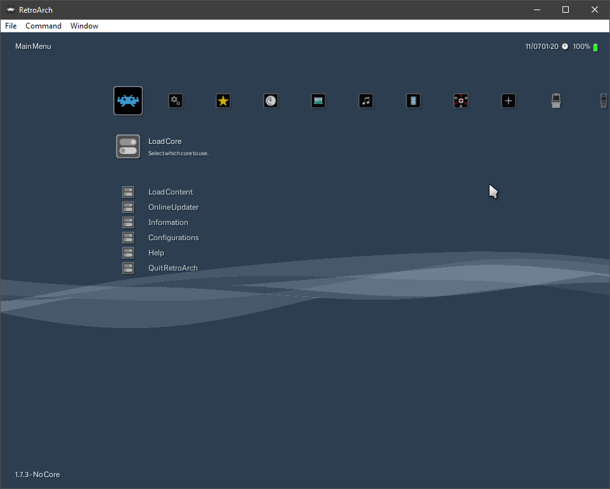The width and height of the screenshot is (610, 489).
Task: Click the '100%' battery percentage text
Action: point(581,46)
